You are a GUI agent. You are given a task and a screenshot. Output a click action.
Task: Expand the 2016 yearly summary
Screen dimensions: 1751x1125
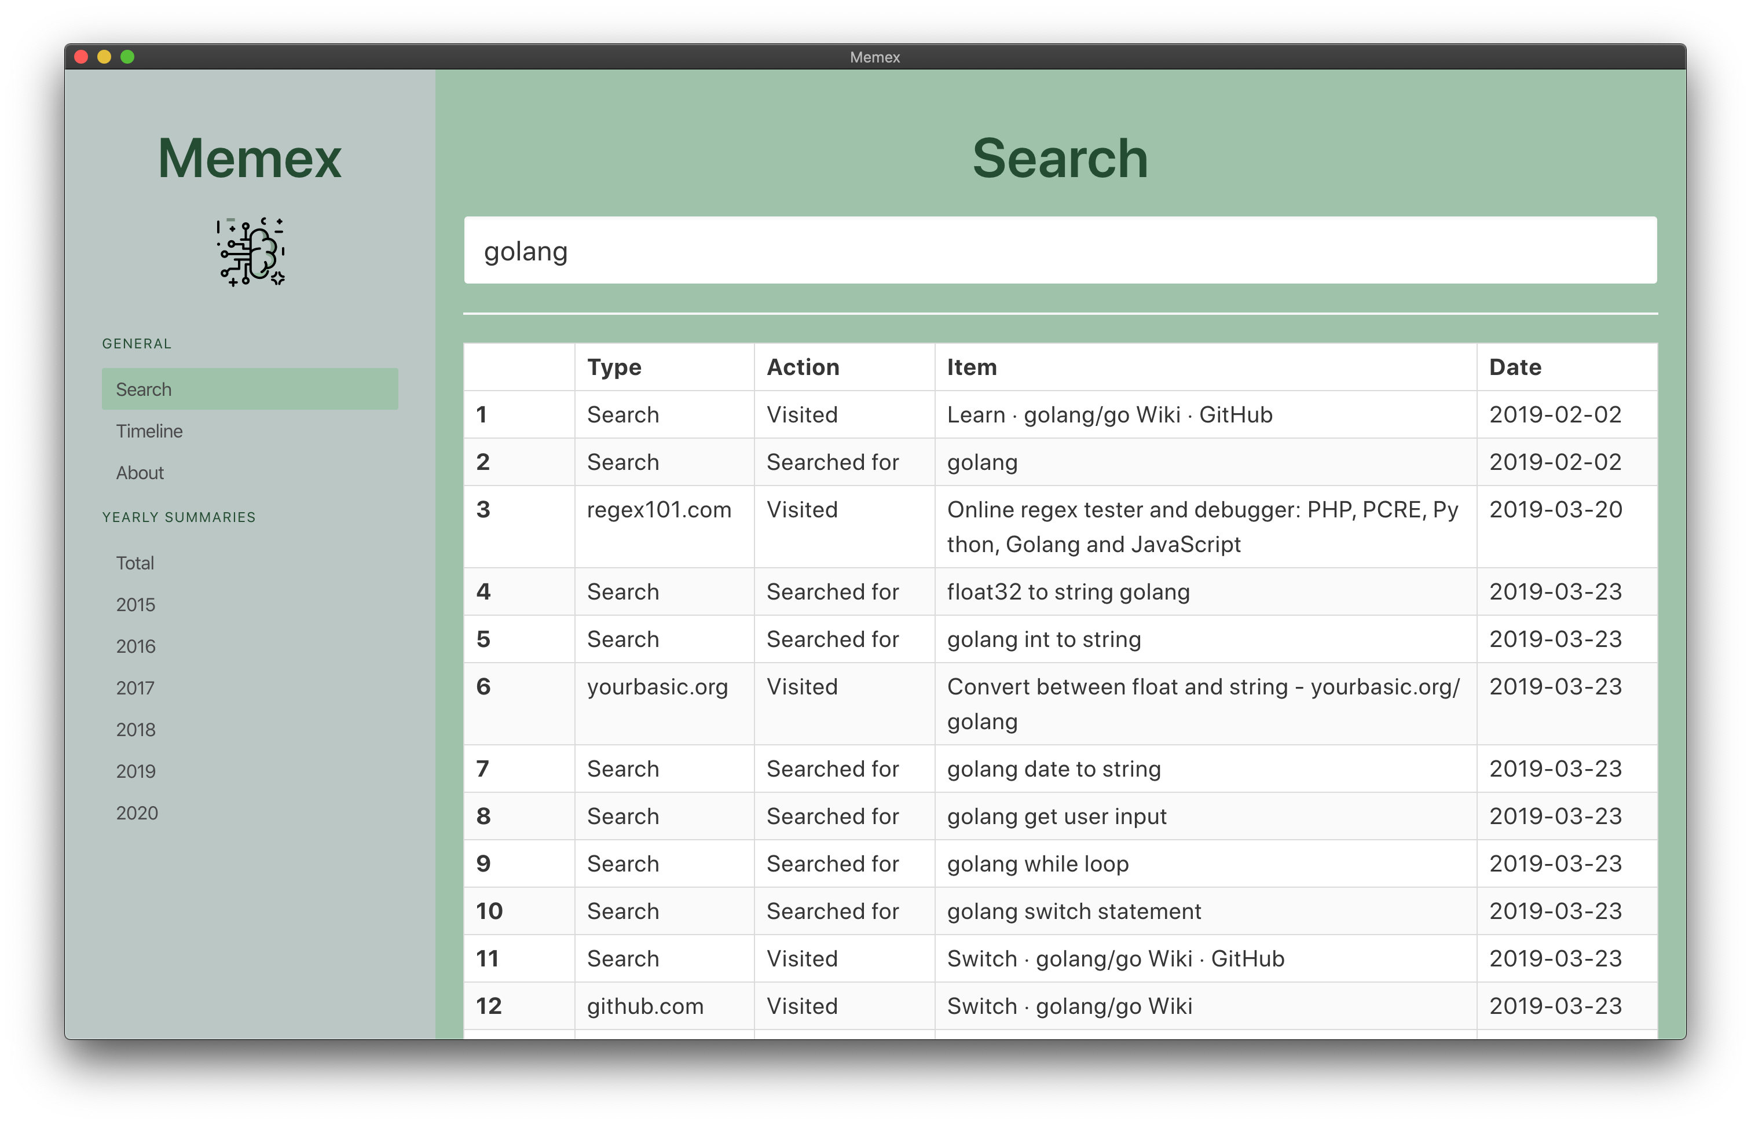pyautogui.click(x=135, y=645)
